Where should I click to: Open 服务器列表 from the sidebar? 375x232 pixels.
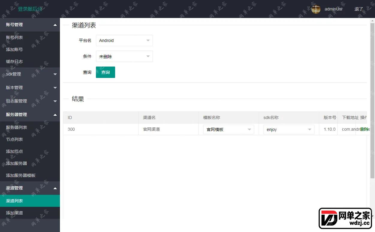[x=30, y=127]
